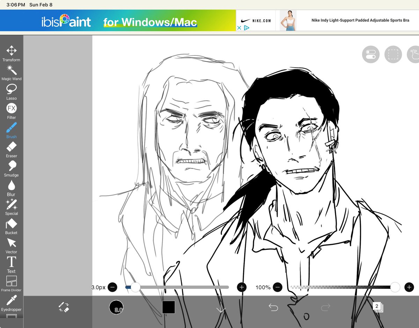
Task: Select the Bucket fill tool
Action: click(12, 226)
